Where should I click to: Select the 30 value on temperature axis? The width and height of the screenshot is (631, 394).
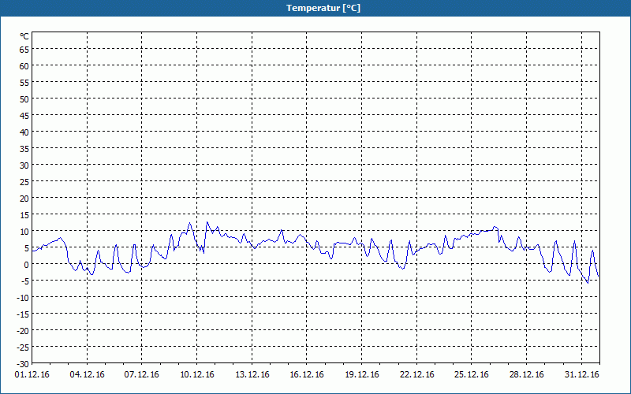pyautogui.click(x=24, y=165)
